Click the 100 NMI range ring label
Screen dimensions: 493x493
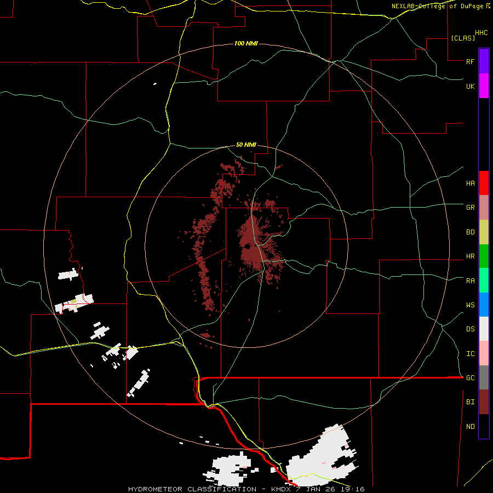(x=246, y=43)
